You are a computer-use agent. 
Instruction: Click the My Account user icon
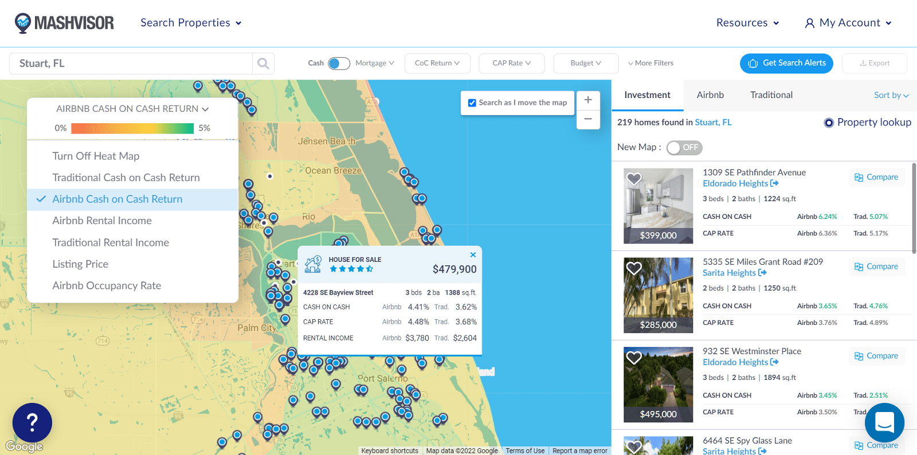click(x=809, y=23)
